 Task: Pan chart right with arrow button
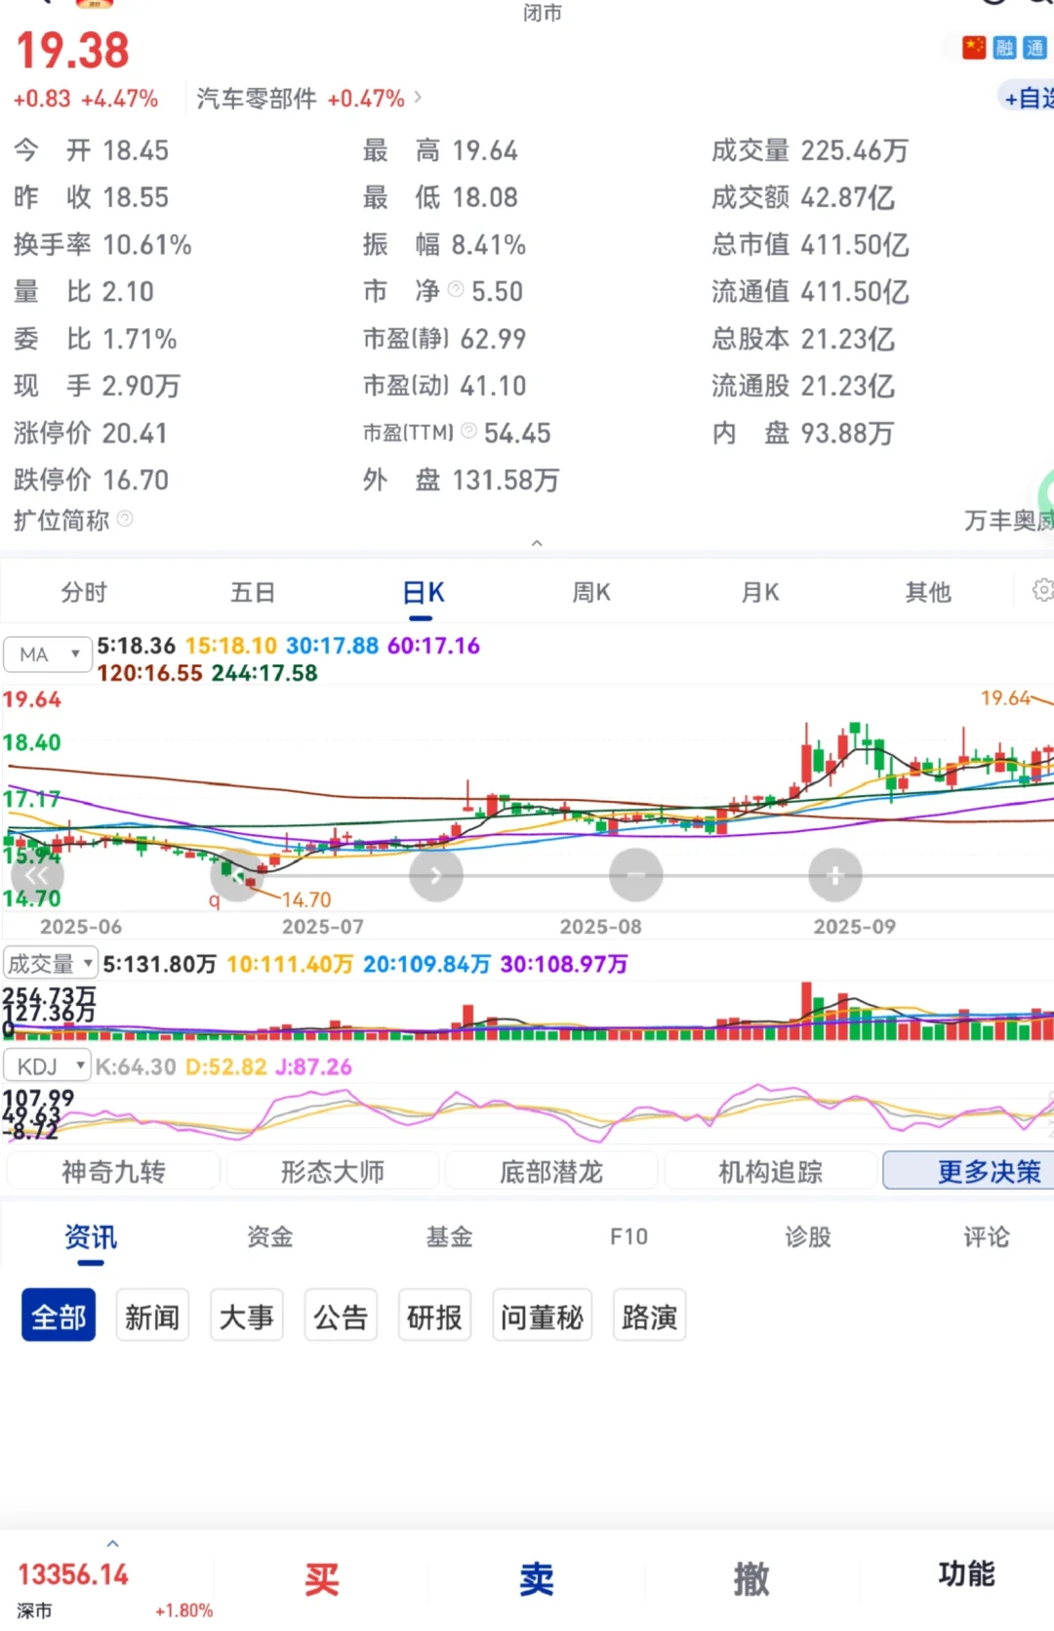click(x=435, y=876)
